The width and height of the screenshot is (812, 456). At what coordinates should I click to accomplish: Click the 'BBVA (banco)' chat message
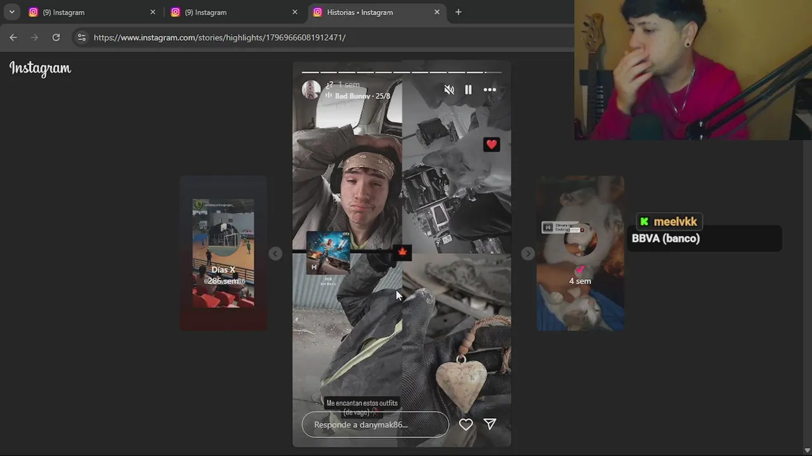(665, 239)
